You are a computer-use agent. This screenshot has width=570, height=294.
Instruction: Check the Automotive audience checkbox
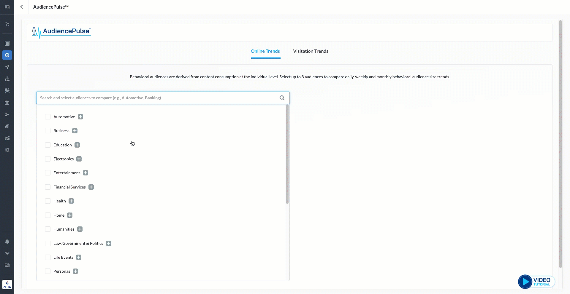tap(48, 117)
